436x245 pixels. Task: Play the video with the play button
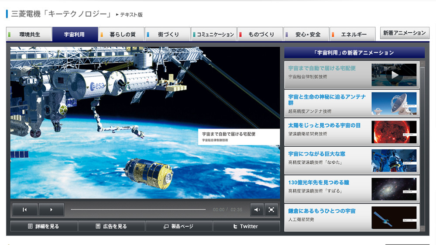point(51,210)
